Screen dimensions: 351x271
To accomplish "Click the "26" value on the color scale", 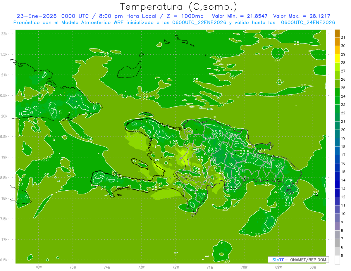I will click(343, 80).
